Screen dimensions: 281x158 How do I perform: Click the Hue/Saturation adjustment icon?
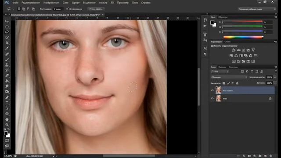pos(231,56)
